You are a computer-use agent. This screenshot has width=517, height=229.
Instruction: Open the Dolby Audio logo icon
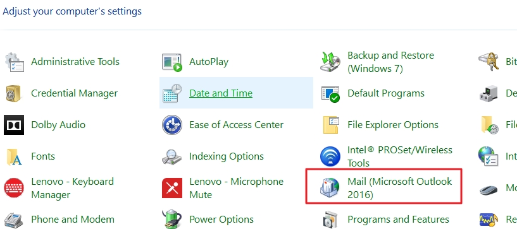click(x=14, y=125)
